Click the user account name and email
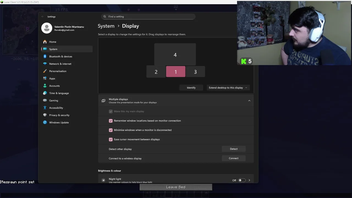 tap(69, 28)
